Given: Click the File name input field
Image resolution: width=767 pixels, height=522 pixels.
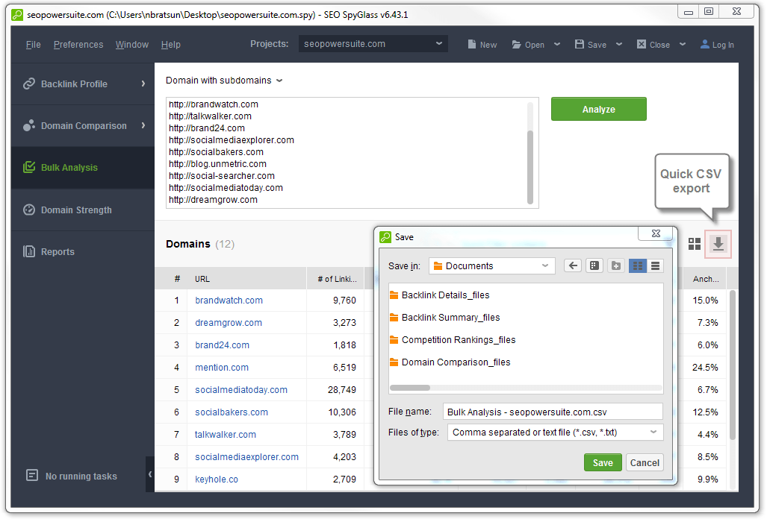Looking at the screenshot, I should click(x=553, y=412).
